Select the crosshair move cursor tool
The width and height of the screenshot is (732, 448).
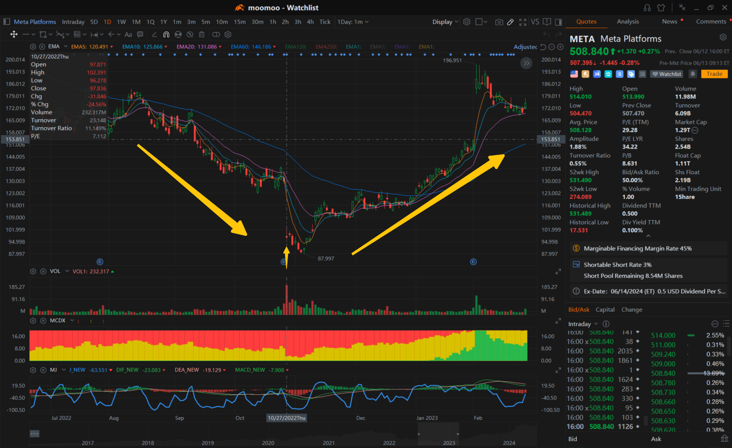[14, 34]
